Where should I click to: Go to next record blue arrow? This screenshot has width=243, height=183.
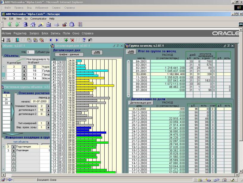(57, 40)
